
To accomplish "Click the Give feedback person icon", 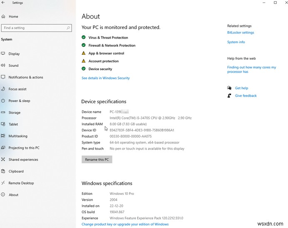I will (x=229, y=96).
